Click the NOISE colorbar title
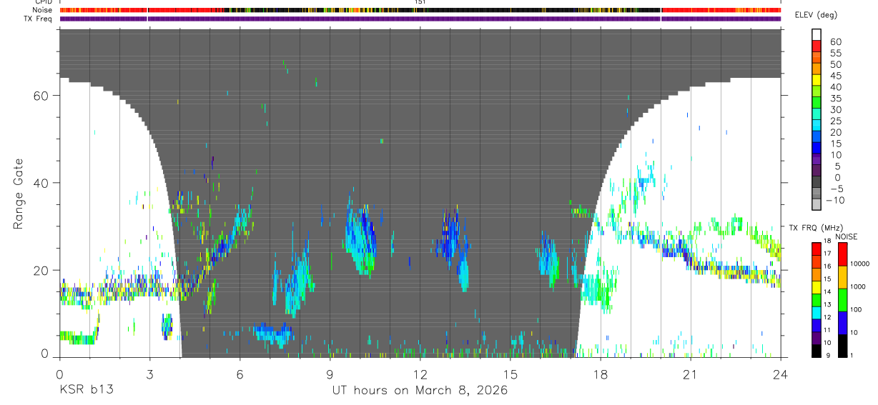 point(847,236)
